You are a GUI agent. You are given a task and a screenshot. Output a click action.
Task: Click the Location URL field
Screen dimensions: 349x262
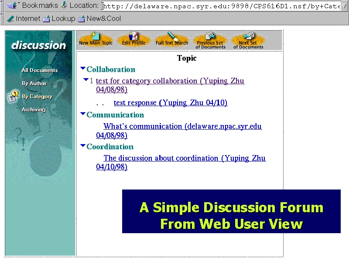[x=221, y=6]
